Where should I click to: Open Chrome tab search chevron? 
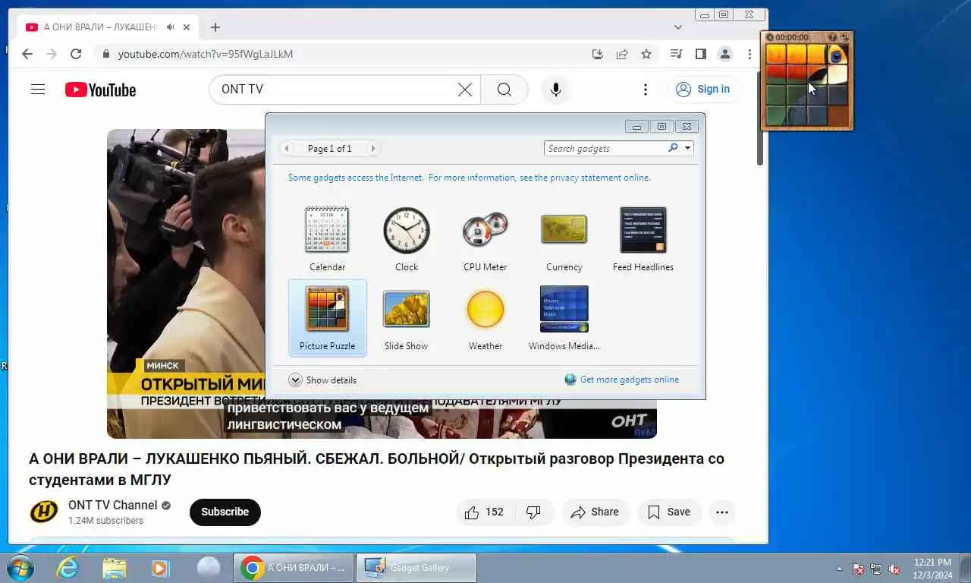(678, 27)
